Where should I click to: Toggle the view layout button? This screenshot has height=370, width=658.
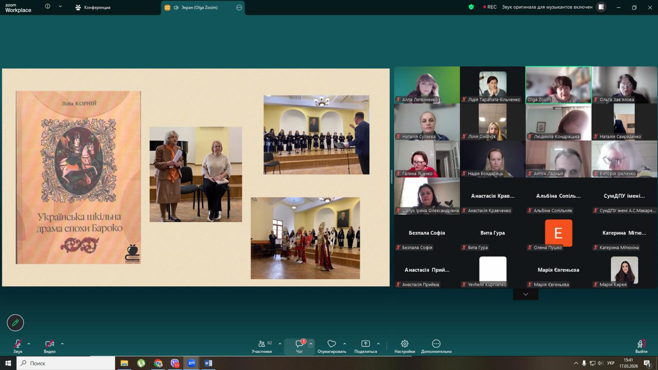pos(601,7)
